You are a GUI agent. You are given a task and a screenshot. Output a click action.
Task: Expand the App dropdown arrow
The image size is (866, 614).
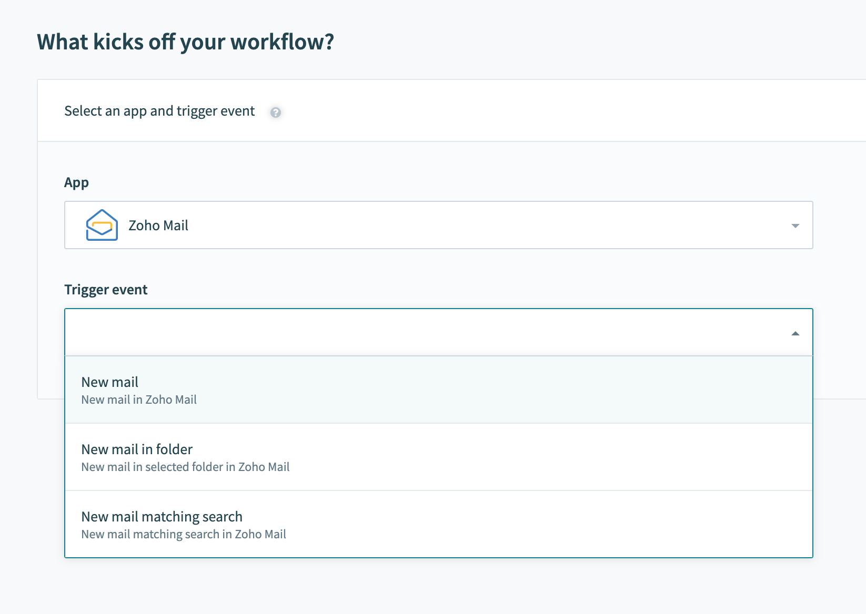[795, 226]
